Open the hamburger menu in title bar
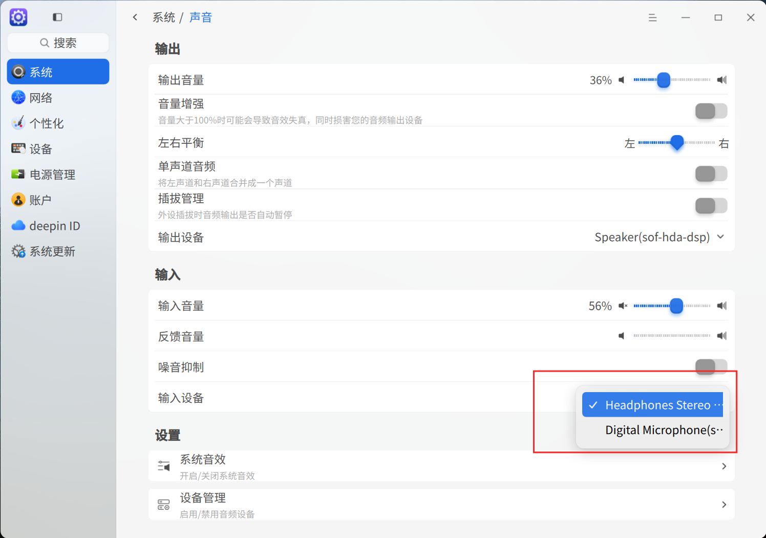 [652, 17]
